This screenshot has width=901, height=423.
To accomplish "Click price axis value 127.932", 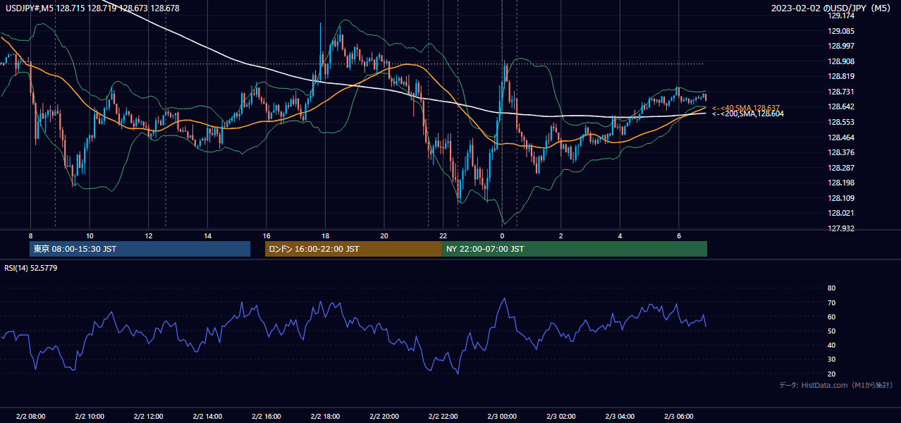I will coord(841,228).
